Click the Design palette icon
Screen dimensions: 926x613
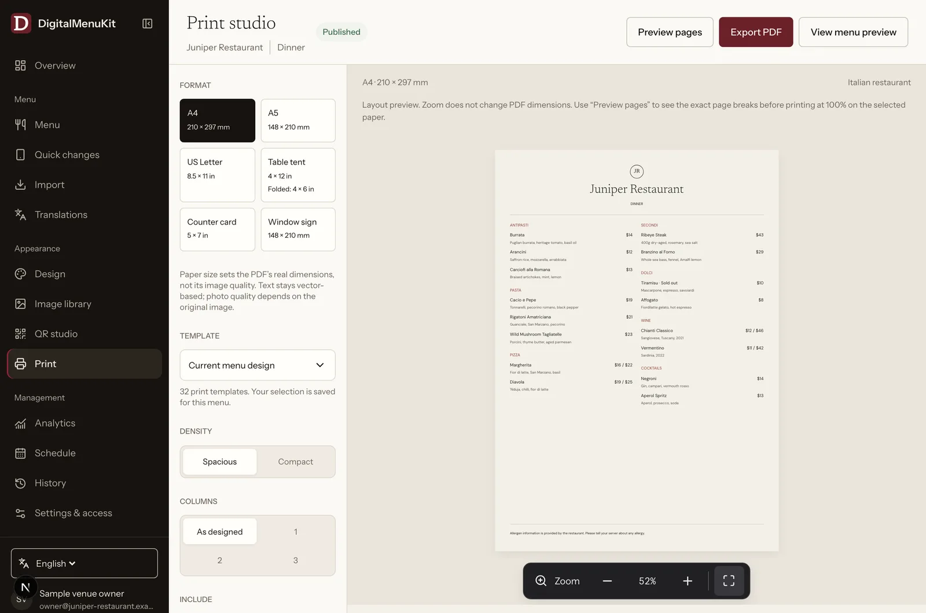coord(20,274)
